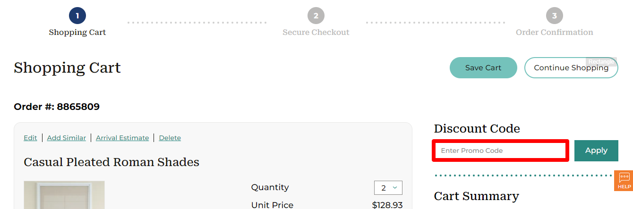The height and width of the screenshot is (209, 633).
Task: Click the step 2 circle icon
Action: pyautogui.click(x=316, y=16)
